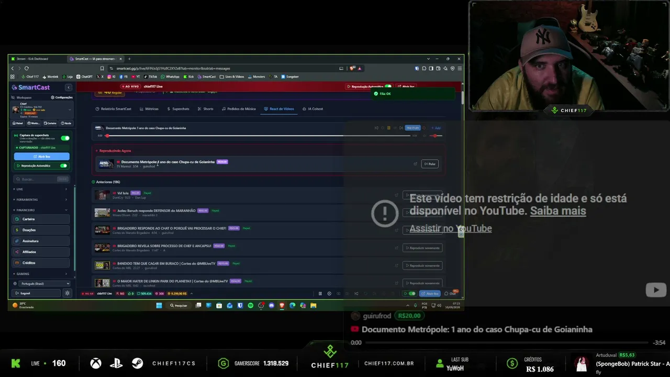Click the Skip button in the player row
Screen dimensions: 670x377
413,128
